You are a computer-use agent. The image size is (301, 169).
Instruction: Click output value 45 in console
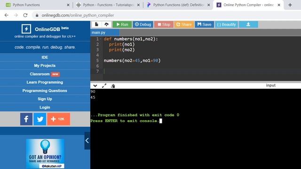93,97
